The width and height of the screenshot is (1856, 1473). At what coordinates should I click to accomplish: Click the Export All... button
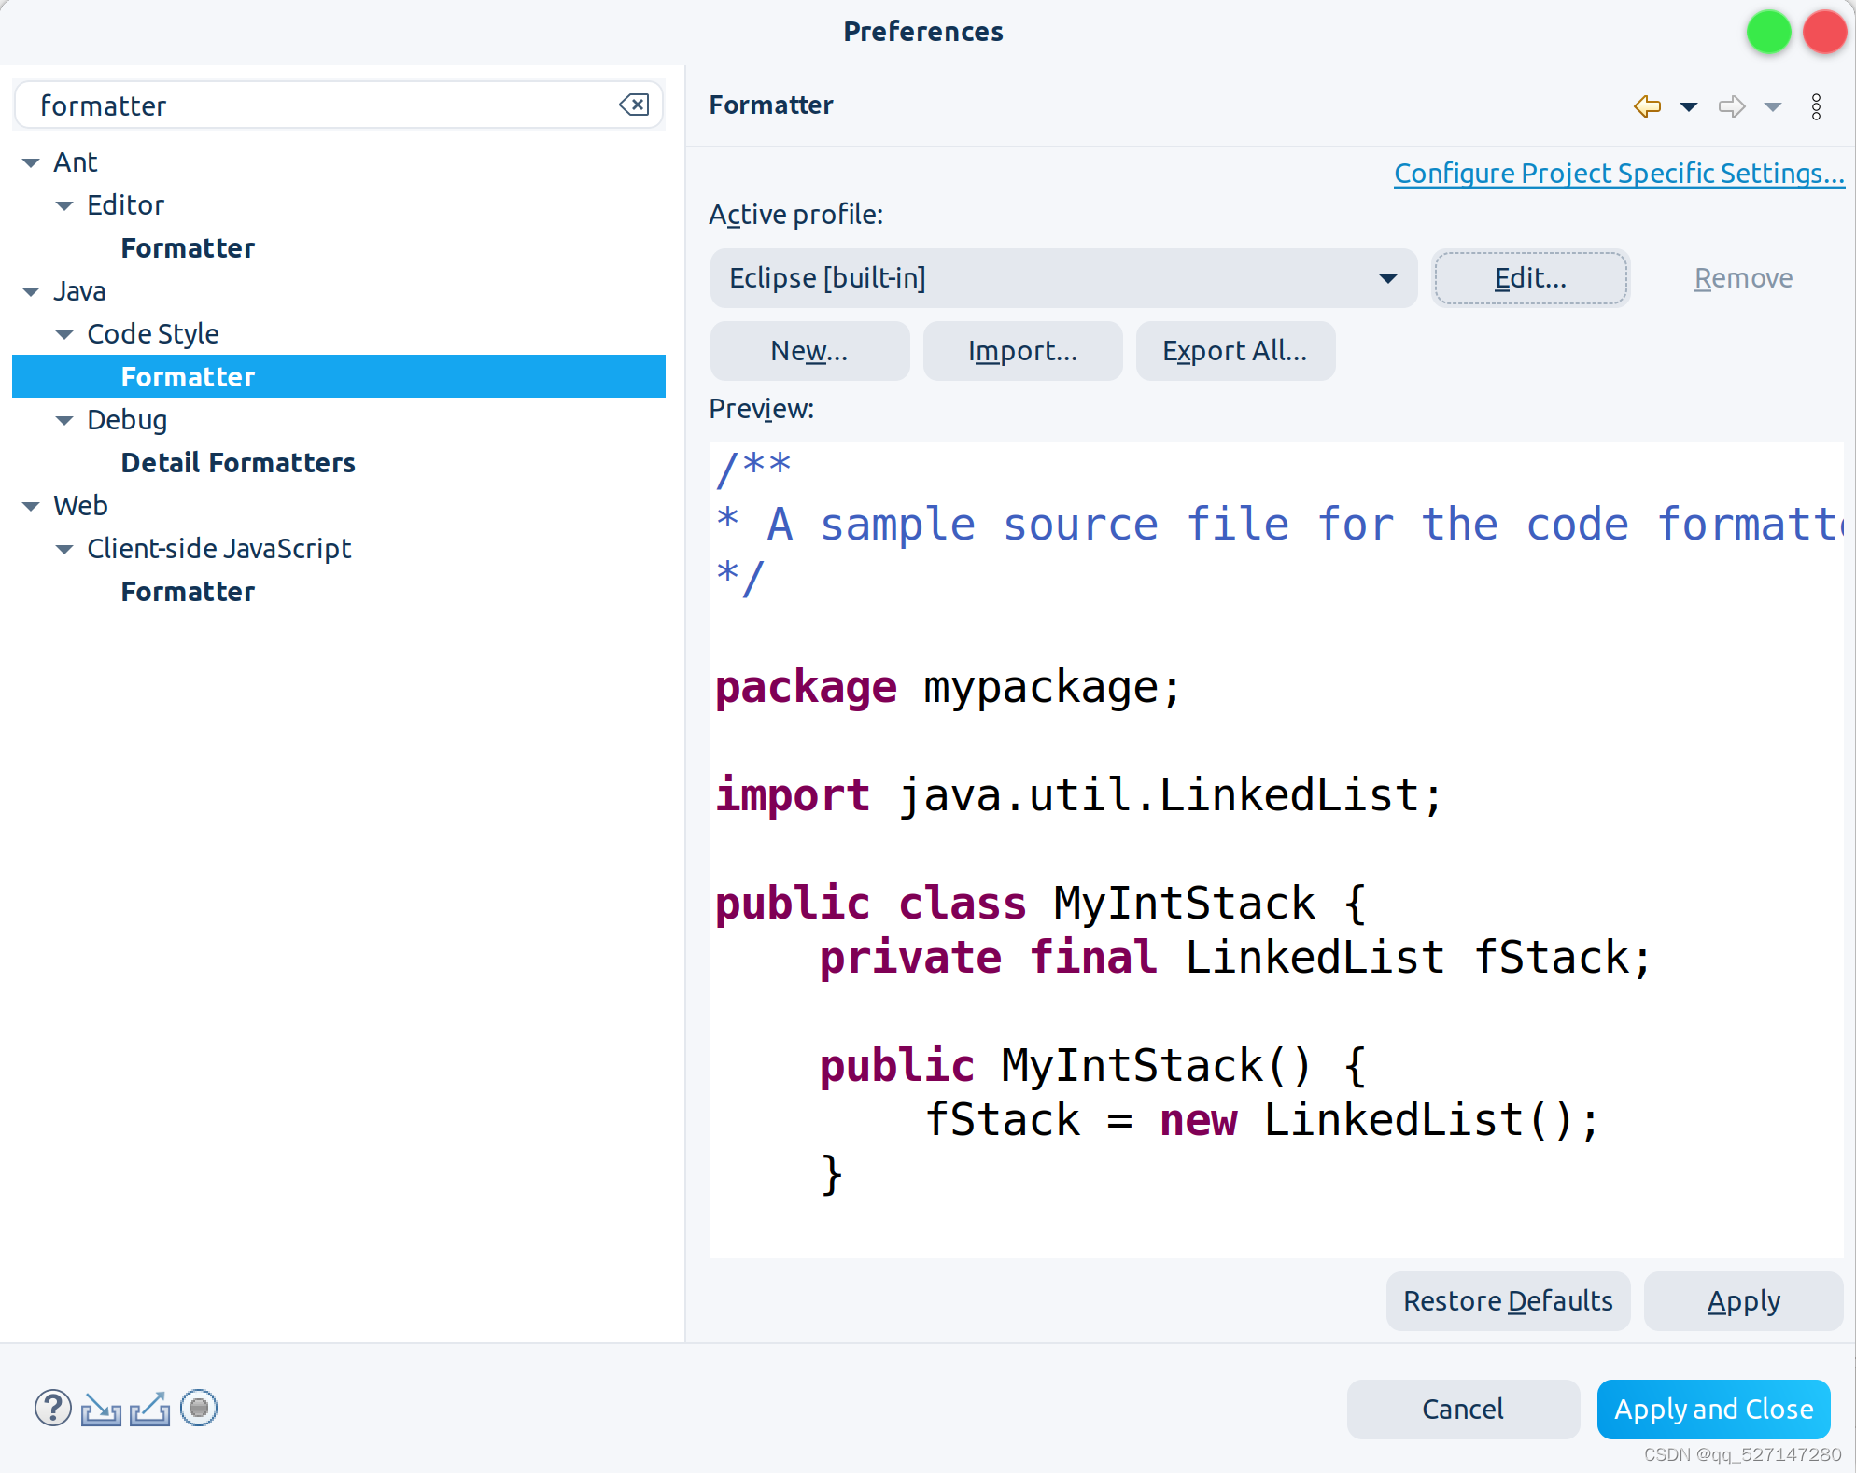point(1235,351)
